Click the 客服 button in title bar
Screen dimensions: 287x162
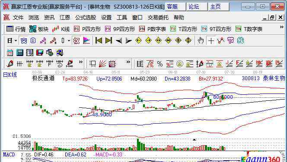[x=175, y=7]
